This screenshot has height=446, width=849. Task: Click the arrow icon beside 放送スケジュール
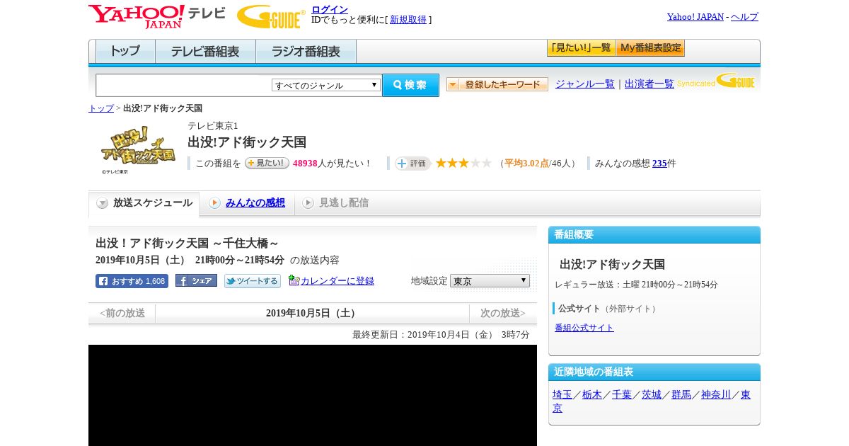(x=103, y=203)
